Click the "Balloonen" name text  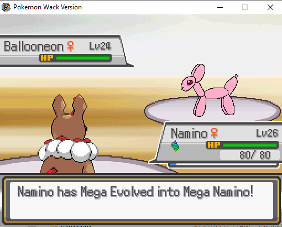tap(34, 46)
